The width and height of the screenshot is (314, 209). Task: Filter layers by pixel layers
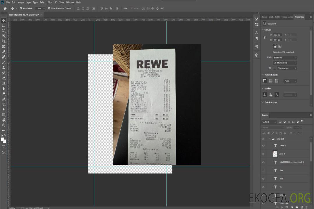pos(280,122)
